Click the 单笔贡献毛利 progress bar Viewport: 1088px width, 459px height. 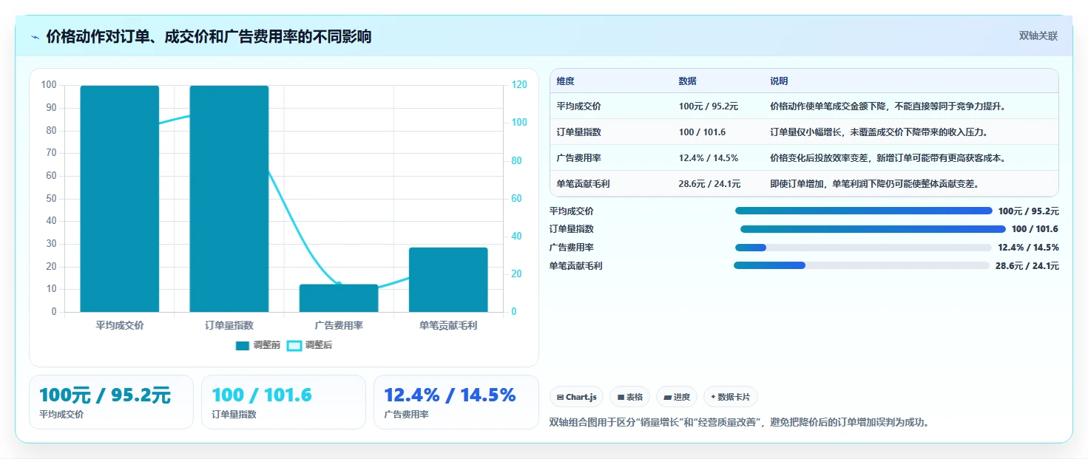click(862, 265)
